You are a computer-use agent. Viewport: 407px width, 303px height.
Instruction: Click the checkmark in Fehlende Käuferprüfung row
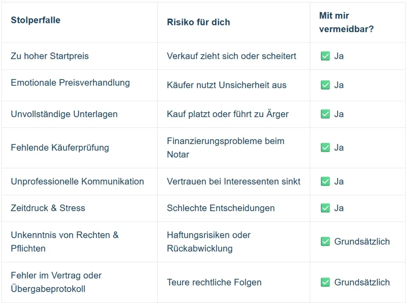click(x=325, y=148)
